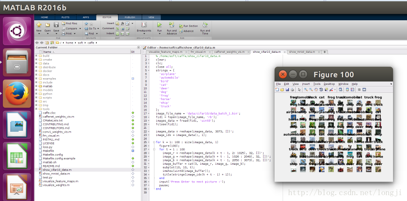Open the show_mnist_data.m editor tab
Viewport: 407px width, 201px height.
tap(304, 52)
